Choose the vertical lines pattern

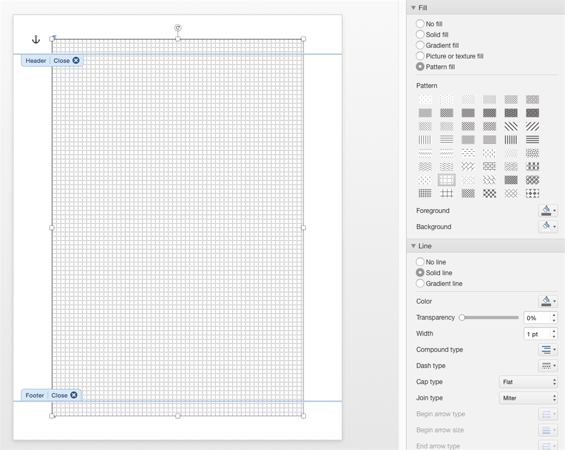(x=425, y=139)
